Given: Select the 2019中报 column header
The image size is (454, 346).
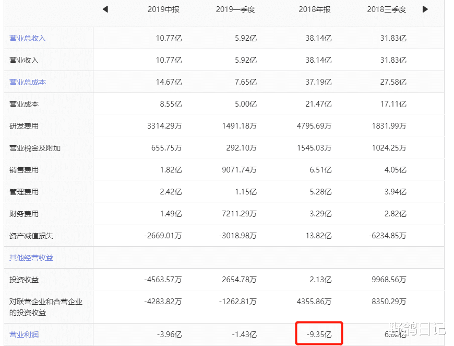Looking at the screenshot, I should [x=163, y=9].
